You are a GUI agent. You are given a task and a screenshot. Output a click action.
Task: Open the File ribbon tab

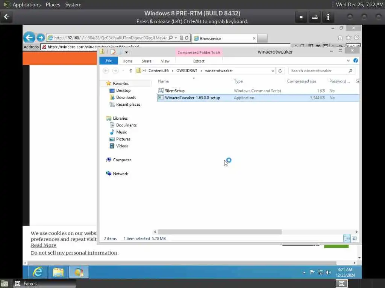[x=109, y=61]
